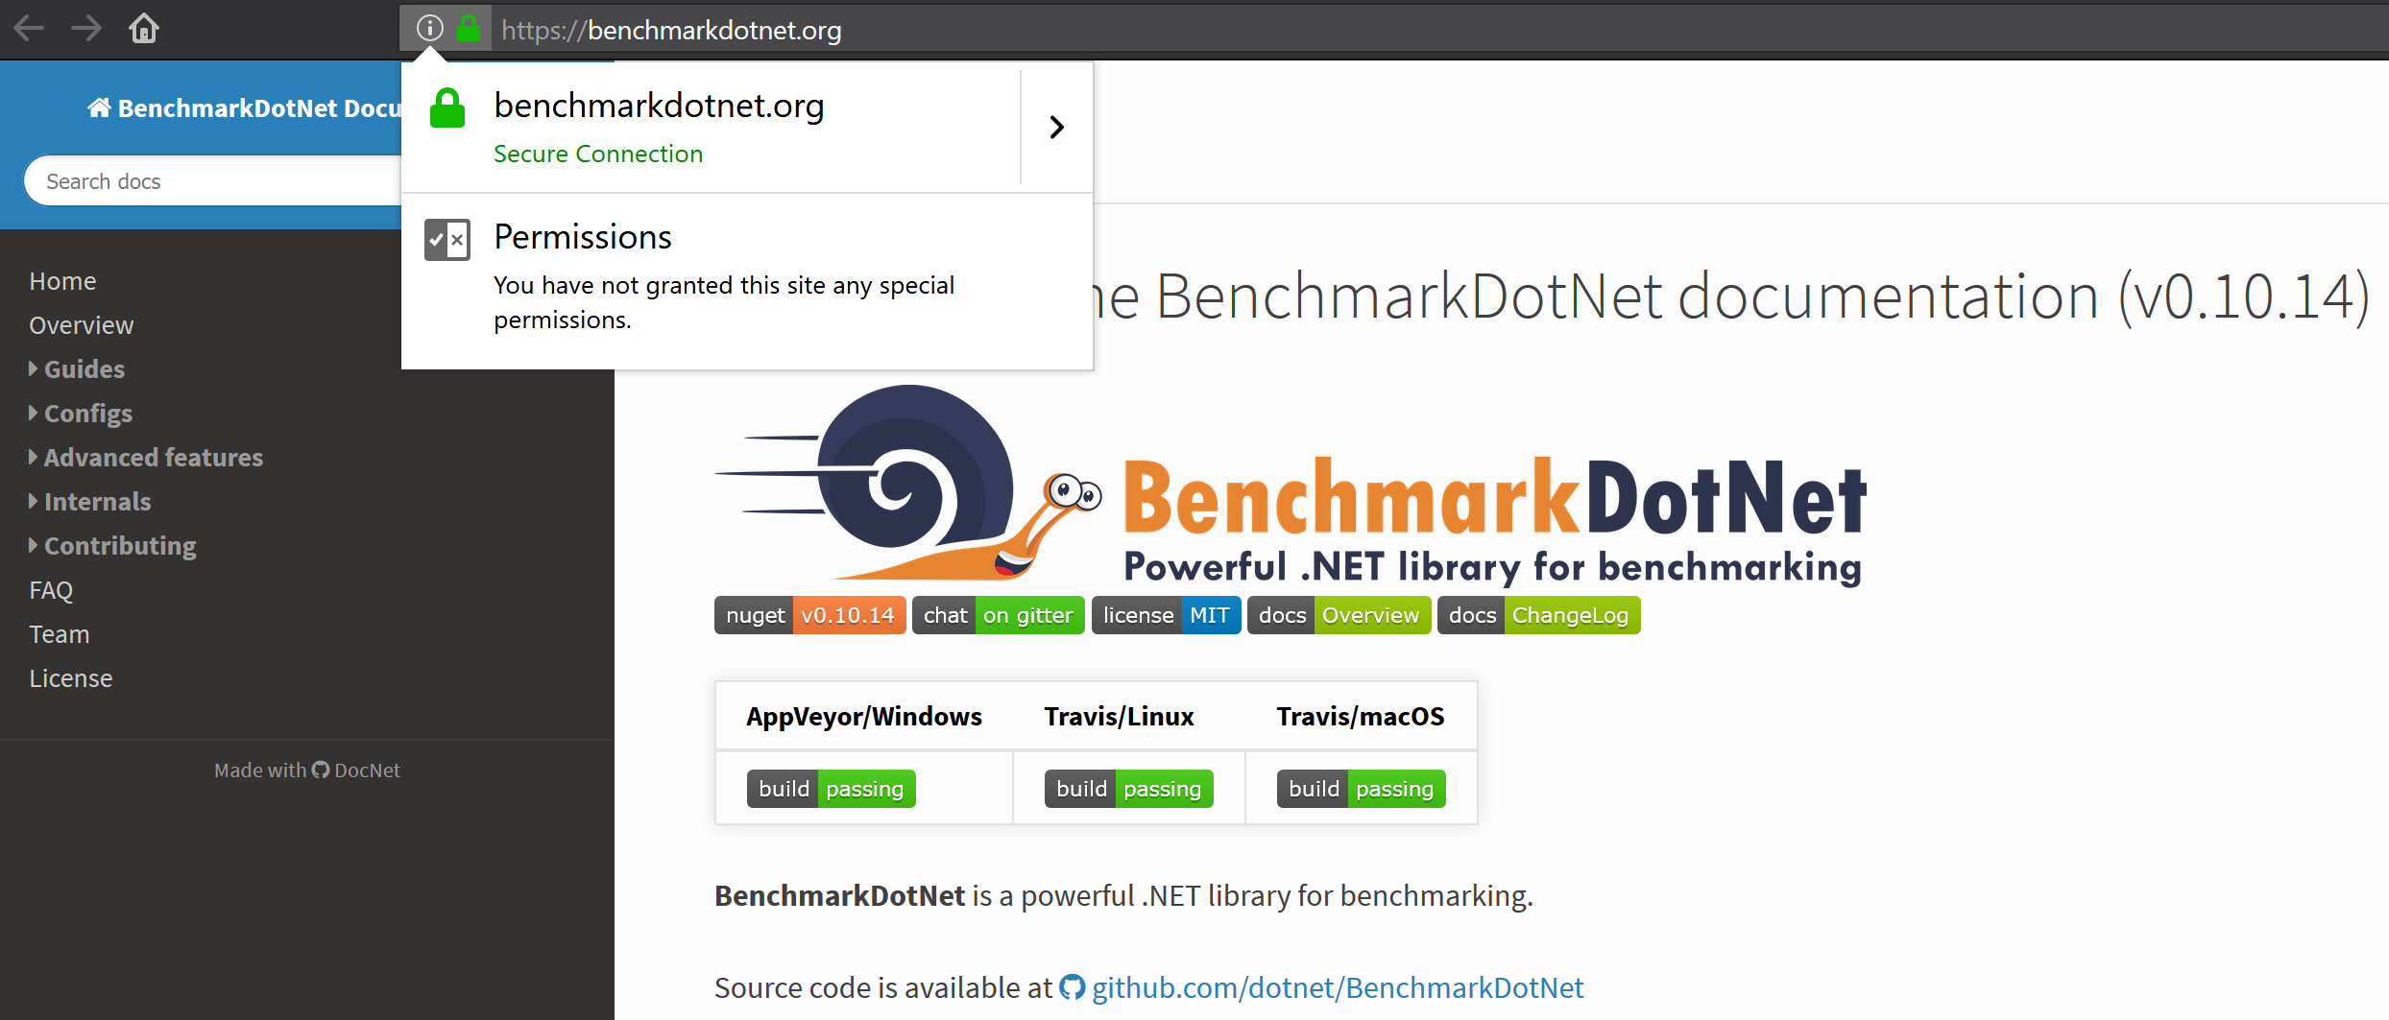This screenshot has height=1020, width=2389.
Task: Go forward using the forward arrow
Action: tap(85, 29)
